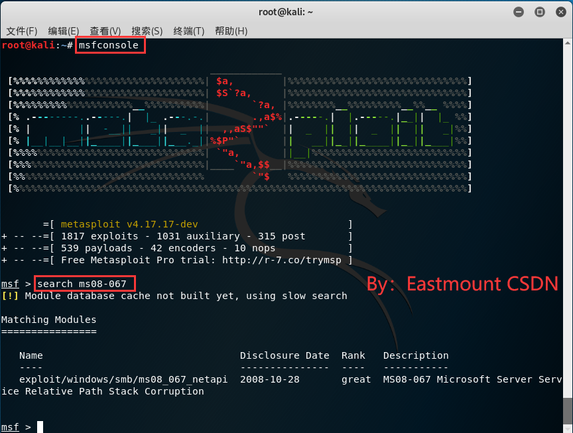This screenshot has width=573, height=433.
Task: Click the scrollbar up arrow
Action: (x=568, y=42)
